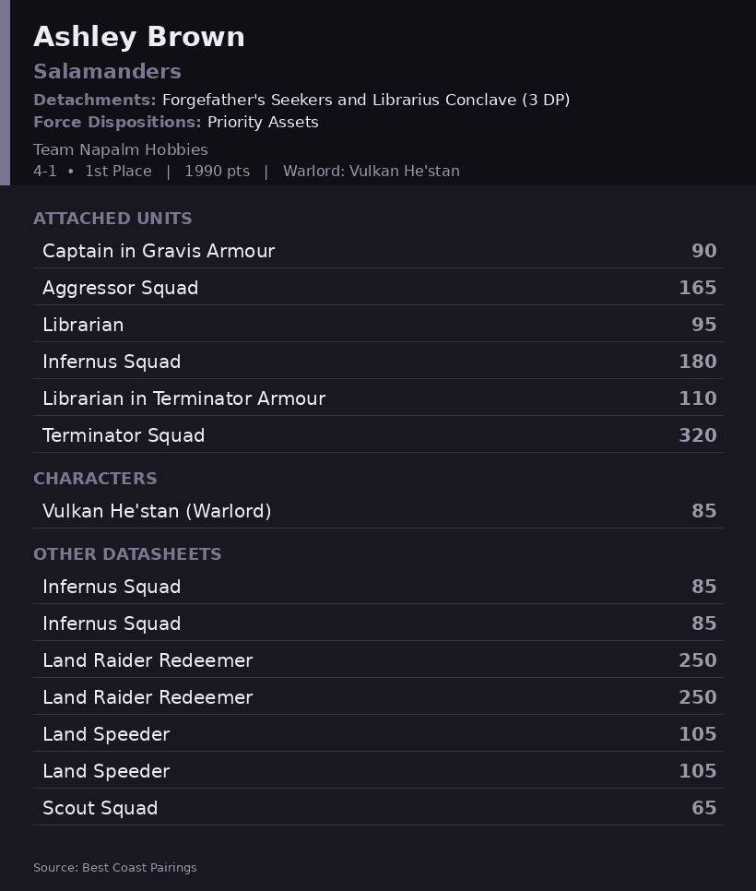Select the Infernus Squad worth 180 points
Image resolution: width=756 pixels, height=891 pixels.
pos(378,362)
